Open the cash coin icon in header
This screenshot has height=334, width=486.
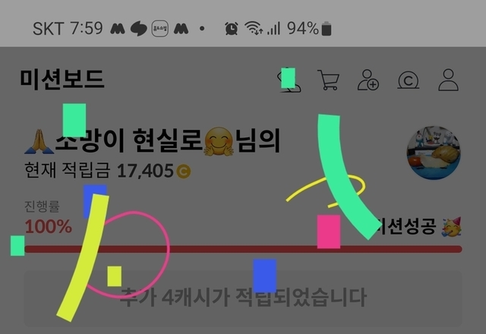[409, 80]
